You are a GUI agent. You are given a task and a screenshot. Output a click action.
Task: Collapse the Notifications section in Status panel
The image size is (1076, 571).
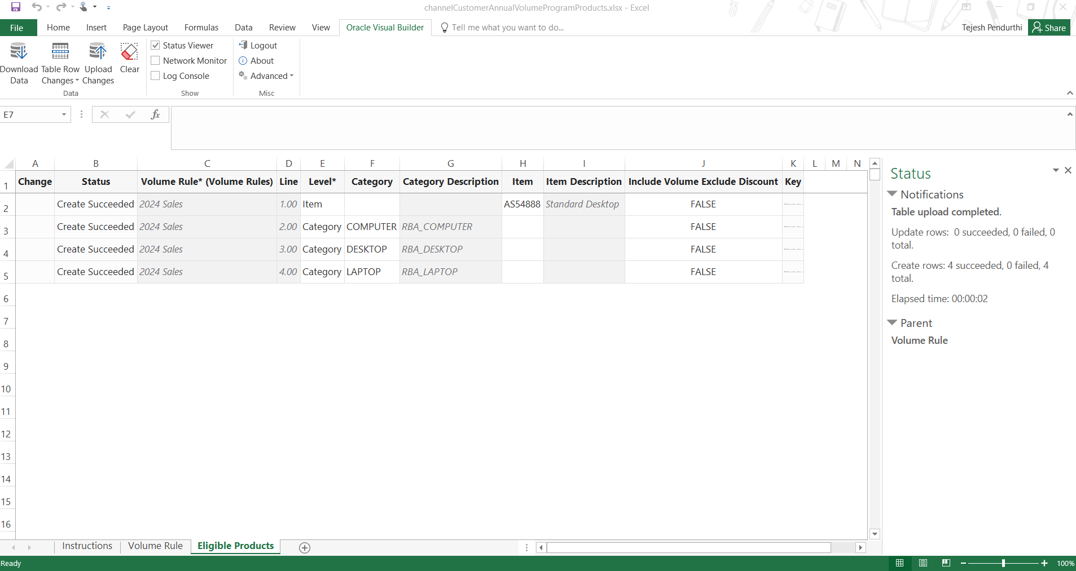coord(892,194)
